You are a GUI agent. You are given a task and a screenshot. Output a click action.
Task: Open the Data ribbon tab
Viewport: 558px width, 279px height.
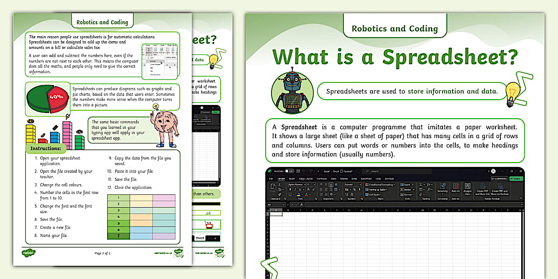pyautogui.click(x=334, y=178)
